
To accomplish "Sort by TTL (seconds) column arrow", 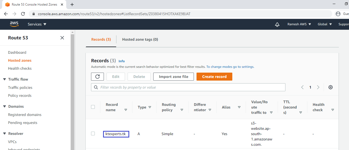I will click(301, 112).
